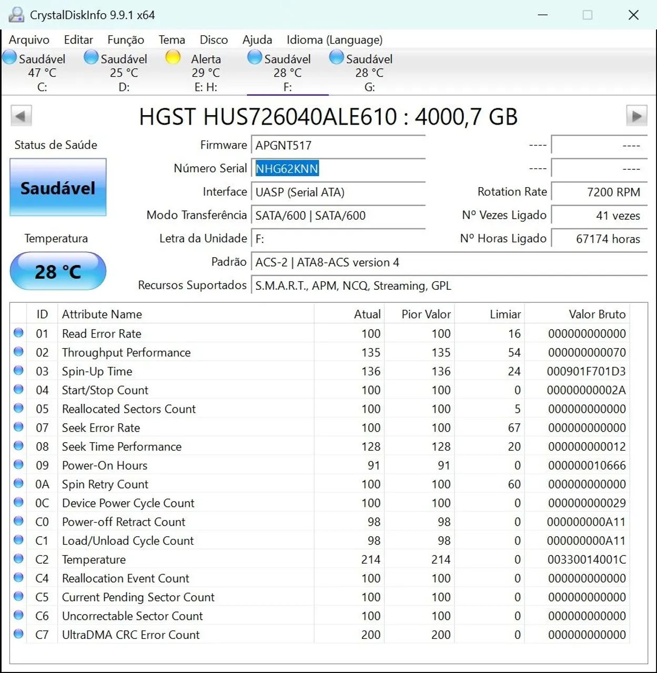Click the status dot for Seek Time Performance
The width and height of the screenshot is (657, 673).
[18, 446]
